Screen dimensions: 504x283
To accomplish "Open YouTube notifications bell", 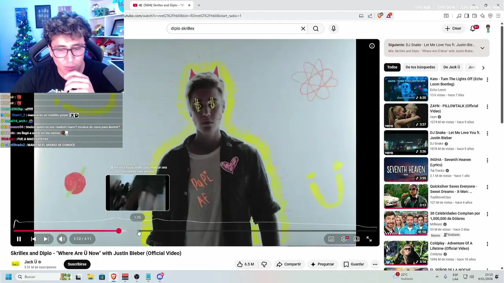I will click(473, 28).
